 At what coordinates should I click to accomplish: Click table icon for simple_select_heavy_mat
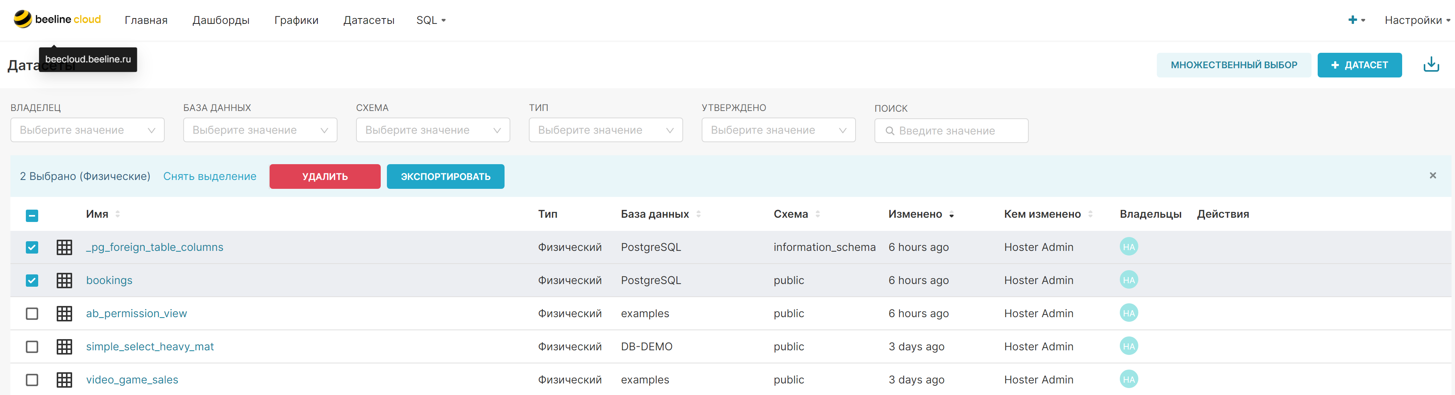click(64, 346)
